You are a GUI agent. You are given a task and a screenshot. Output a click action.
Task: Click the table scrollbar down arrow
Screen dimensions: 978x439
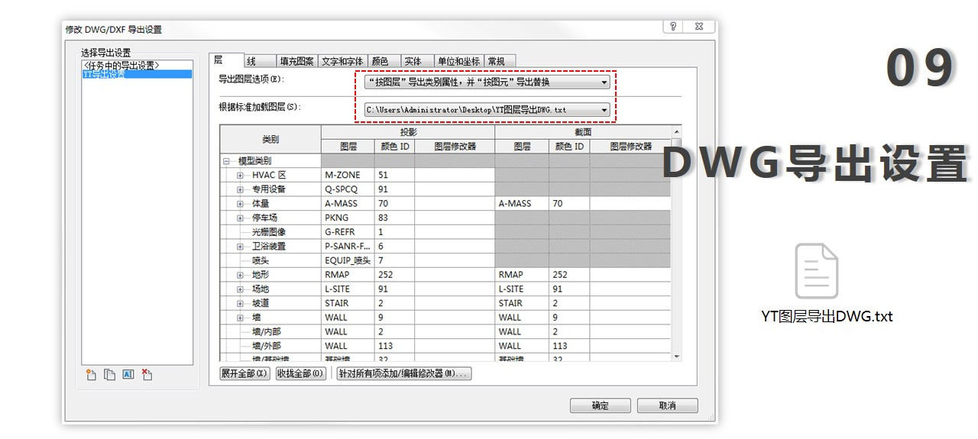click(676, 356)
